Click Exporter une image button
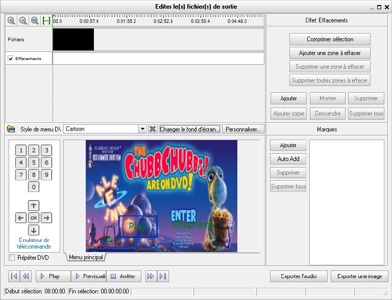 pos(359,276)
